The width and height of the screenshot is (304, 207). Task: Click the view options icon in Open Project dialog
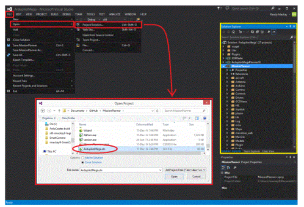[x=185, y=118]
